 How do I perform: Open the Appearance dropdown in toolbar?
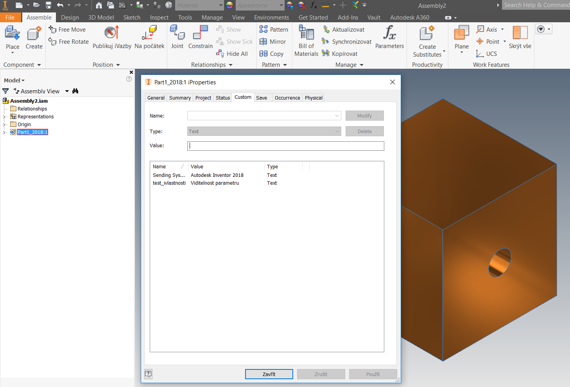(281, 5)
